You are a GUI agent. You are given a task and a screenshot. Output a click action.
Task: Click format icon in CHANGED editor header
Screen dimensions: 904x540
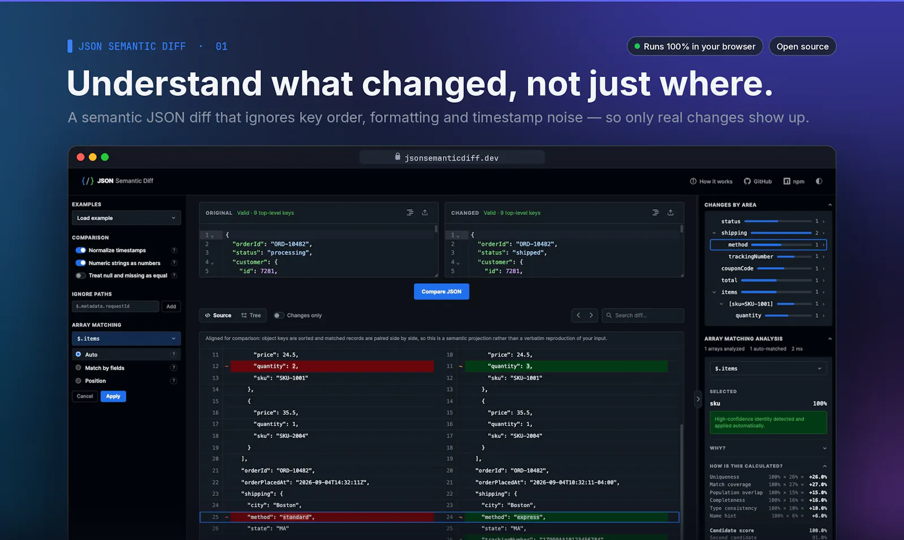(x=655, y=213)
